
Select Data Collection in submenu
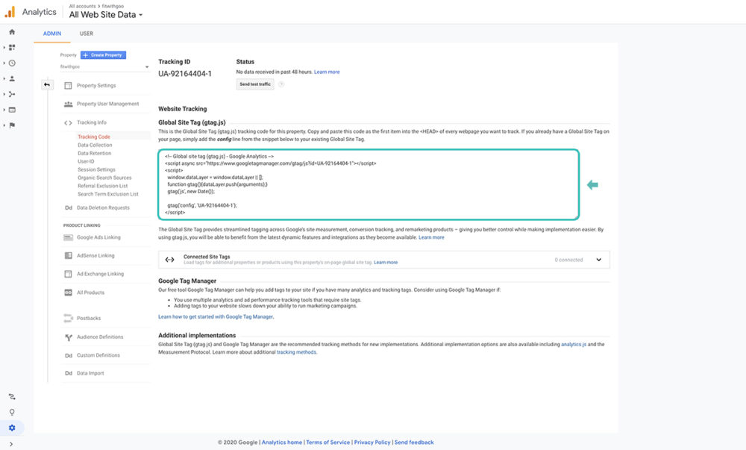pyautogui.click(x=95, y=145)
